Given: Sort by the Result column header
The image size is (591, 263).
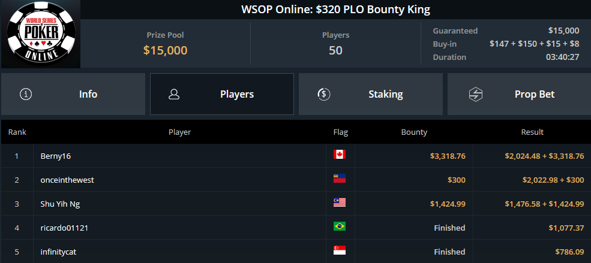Looking at the screenshot, I should coord(532,132).
